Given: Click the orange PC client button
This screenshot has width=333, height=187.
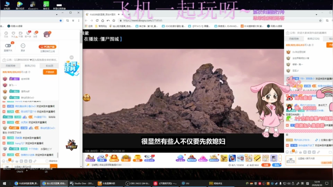Looking at the screenshot, I should click(47, 47).
